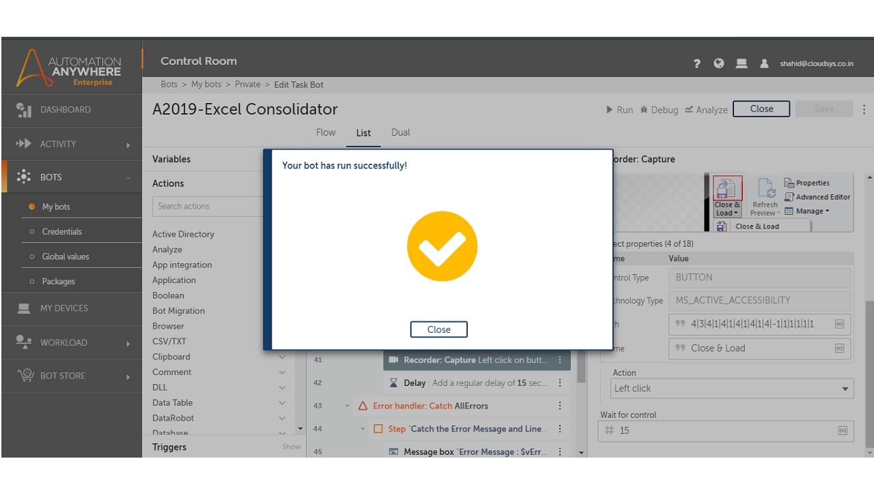Image resolution: width=874 pixels, height=491 pixels.
Task: Expand the DataRobot action package
Action: point(282,418)
